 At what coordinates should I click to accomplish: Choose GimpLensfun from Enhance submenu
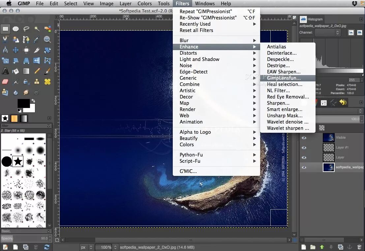[x=288, y=78]
